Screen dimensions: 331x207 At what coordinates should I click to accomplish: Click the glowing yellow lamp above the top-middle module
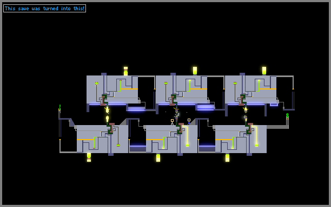[x=195, y=71]
